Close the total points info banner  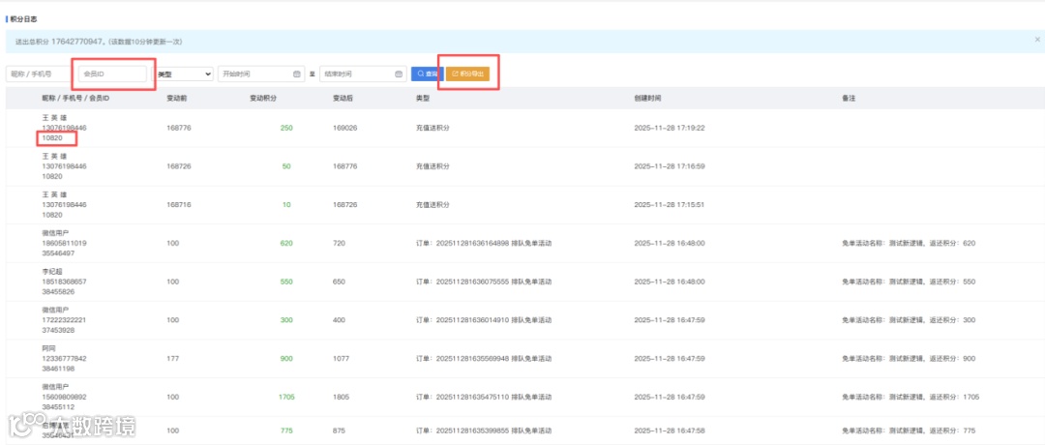pos(1036,41)
